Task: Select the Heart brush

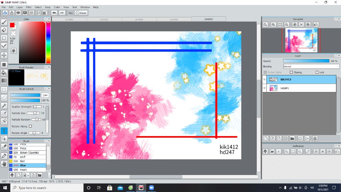Action: point(27,170)
